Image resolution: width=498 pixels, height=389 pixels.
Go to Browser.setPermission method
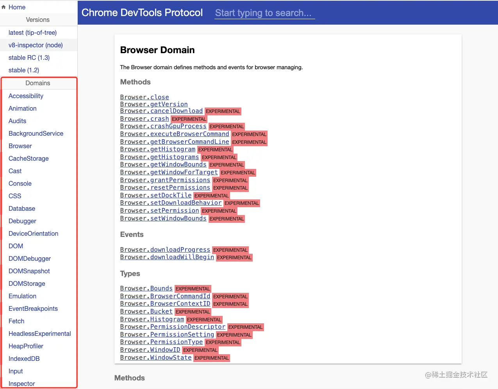pyautogui.click(x=159, y=210)
